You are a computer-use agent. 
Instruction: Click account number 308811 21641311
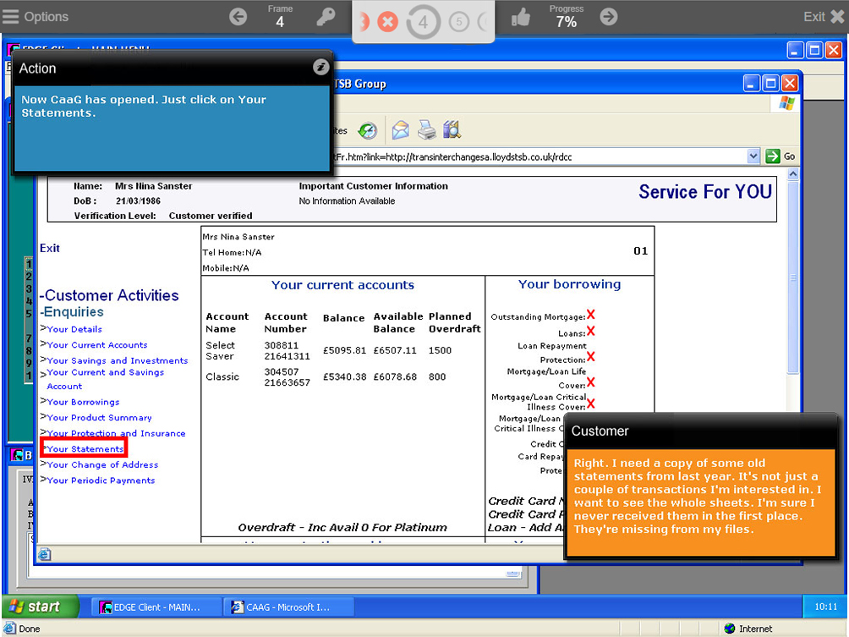tap(287, 350)
